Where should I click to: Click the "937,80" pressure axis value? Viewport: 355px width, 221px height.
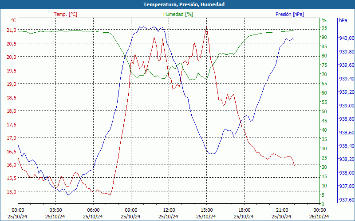[347, 186]
